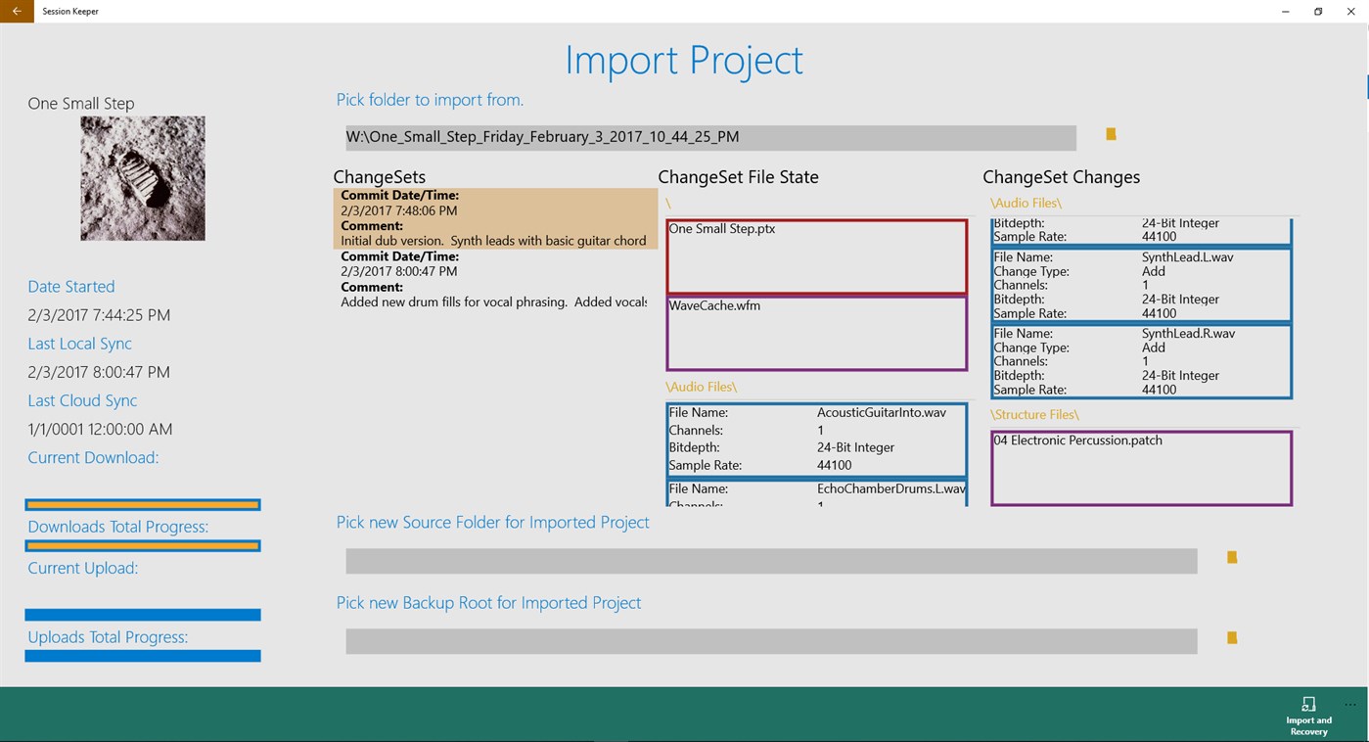1369x742 pixels.
Task: Click the 1/1/0001 12:00:00 AM value
Action: point(100,429)
